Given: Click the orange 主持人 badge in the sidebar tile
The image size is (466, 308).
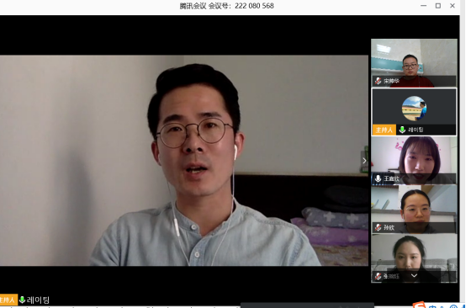Looking at the screenshot, I should click(x=384, y=130).
